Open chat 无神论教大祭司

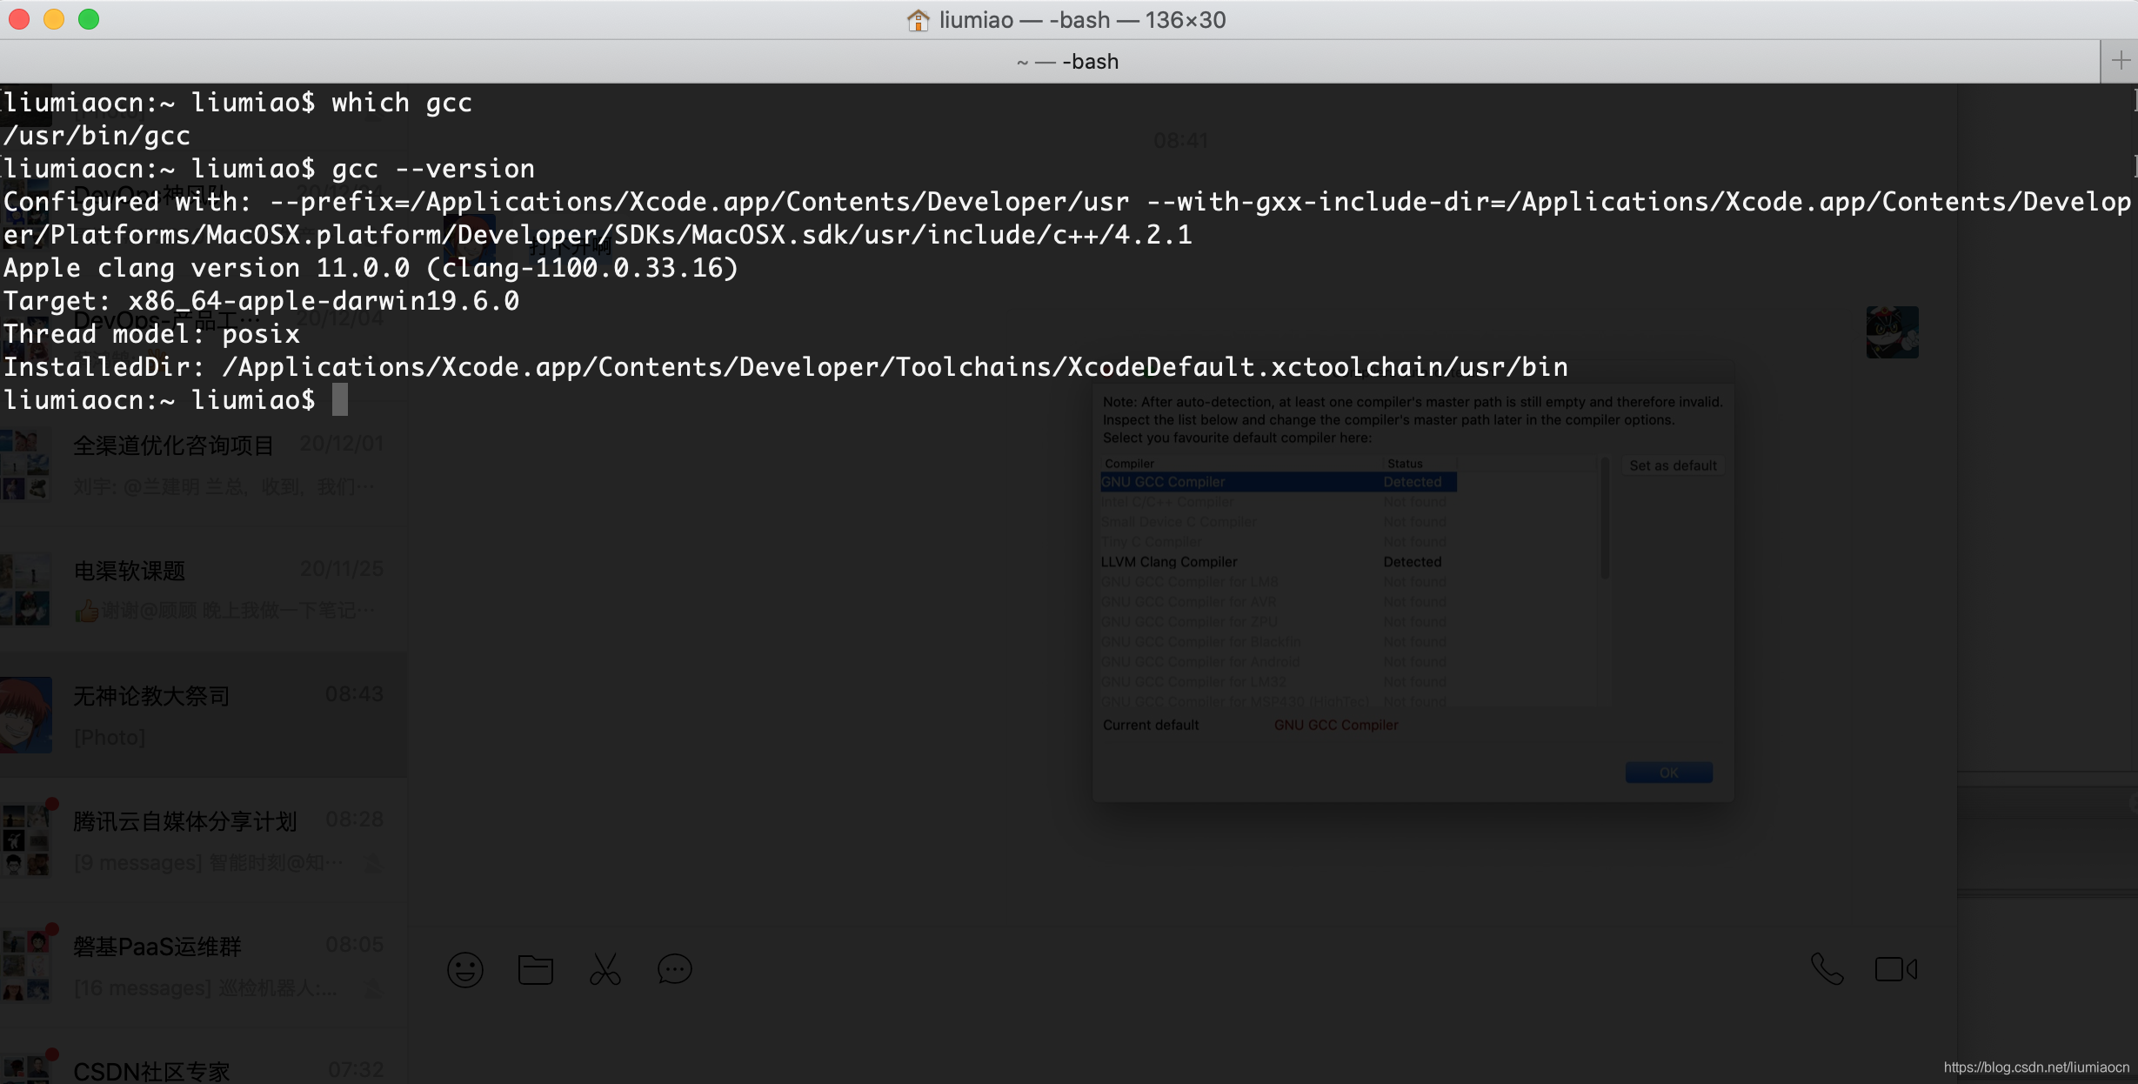[204, 715]
